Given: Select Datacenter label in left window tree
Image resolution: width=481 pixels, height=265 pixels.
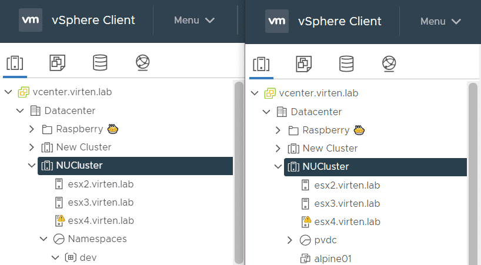Looking at the screenshot, I should tap(70, 110).
